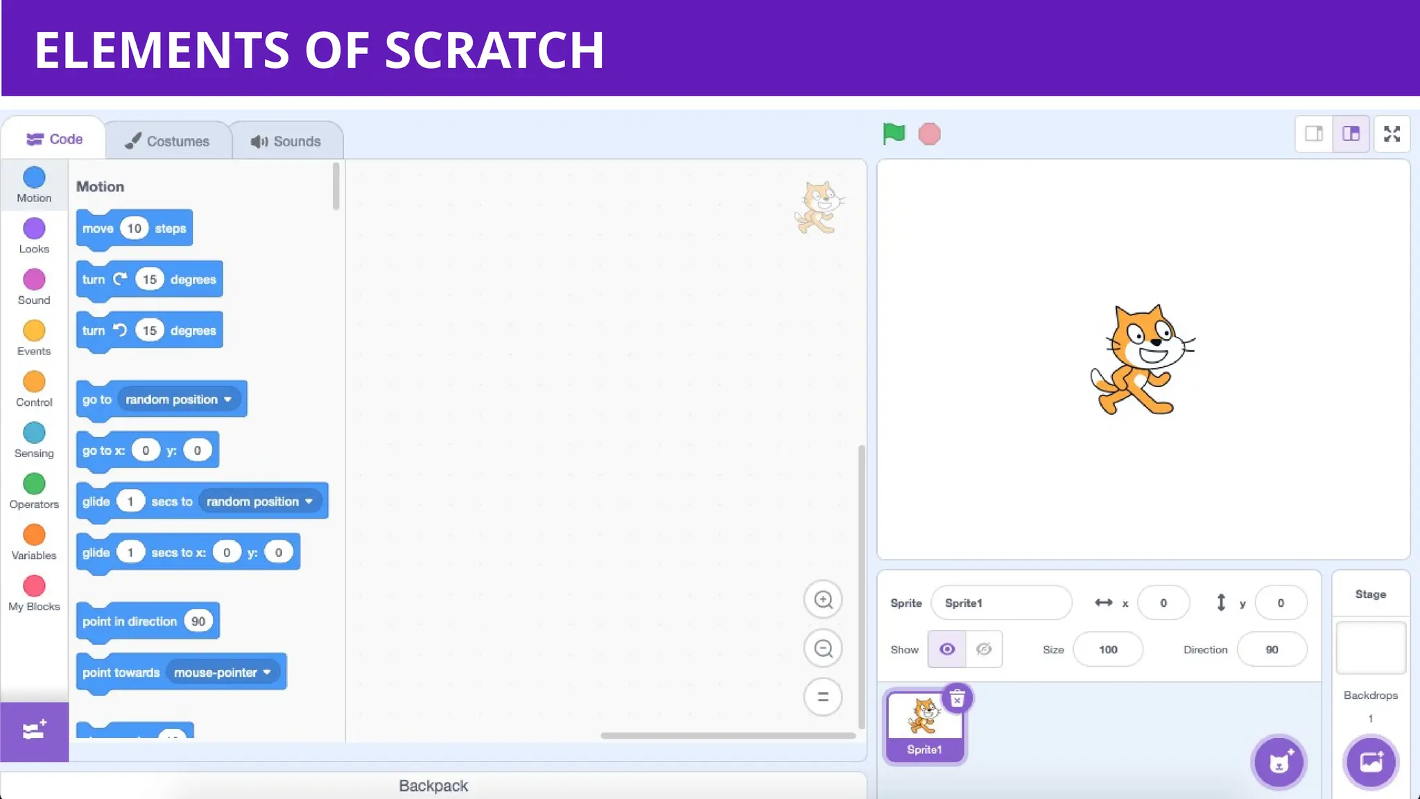Click the sprite y position field
The height and width of the screenshot is (799, 1420).
pyautogui.click(x=1281, y=603)
